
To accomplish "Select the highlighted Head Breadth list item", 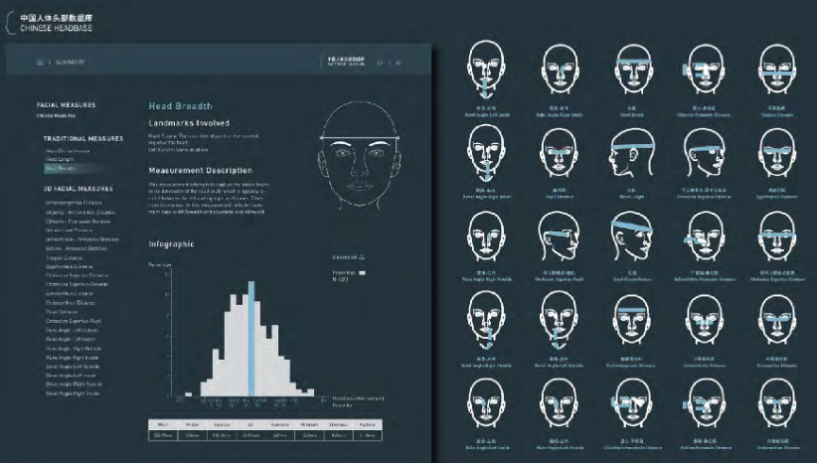I will pyautogui.click(x=59, y=169).
